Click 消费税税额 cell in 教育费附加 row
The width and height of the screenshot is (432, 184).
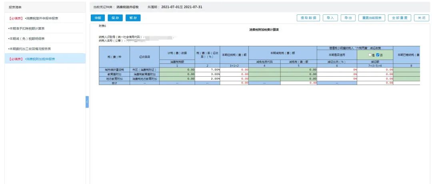pyautogui.click(x=177, y=74)
